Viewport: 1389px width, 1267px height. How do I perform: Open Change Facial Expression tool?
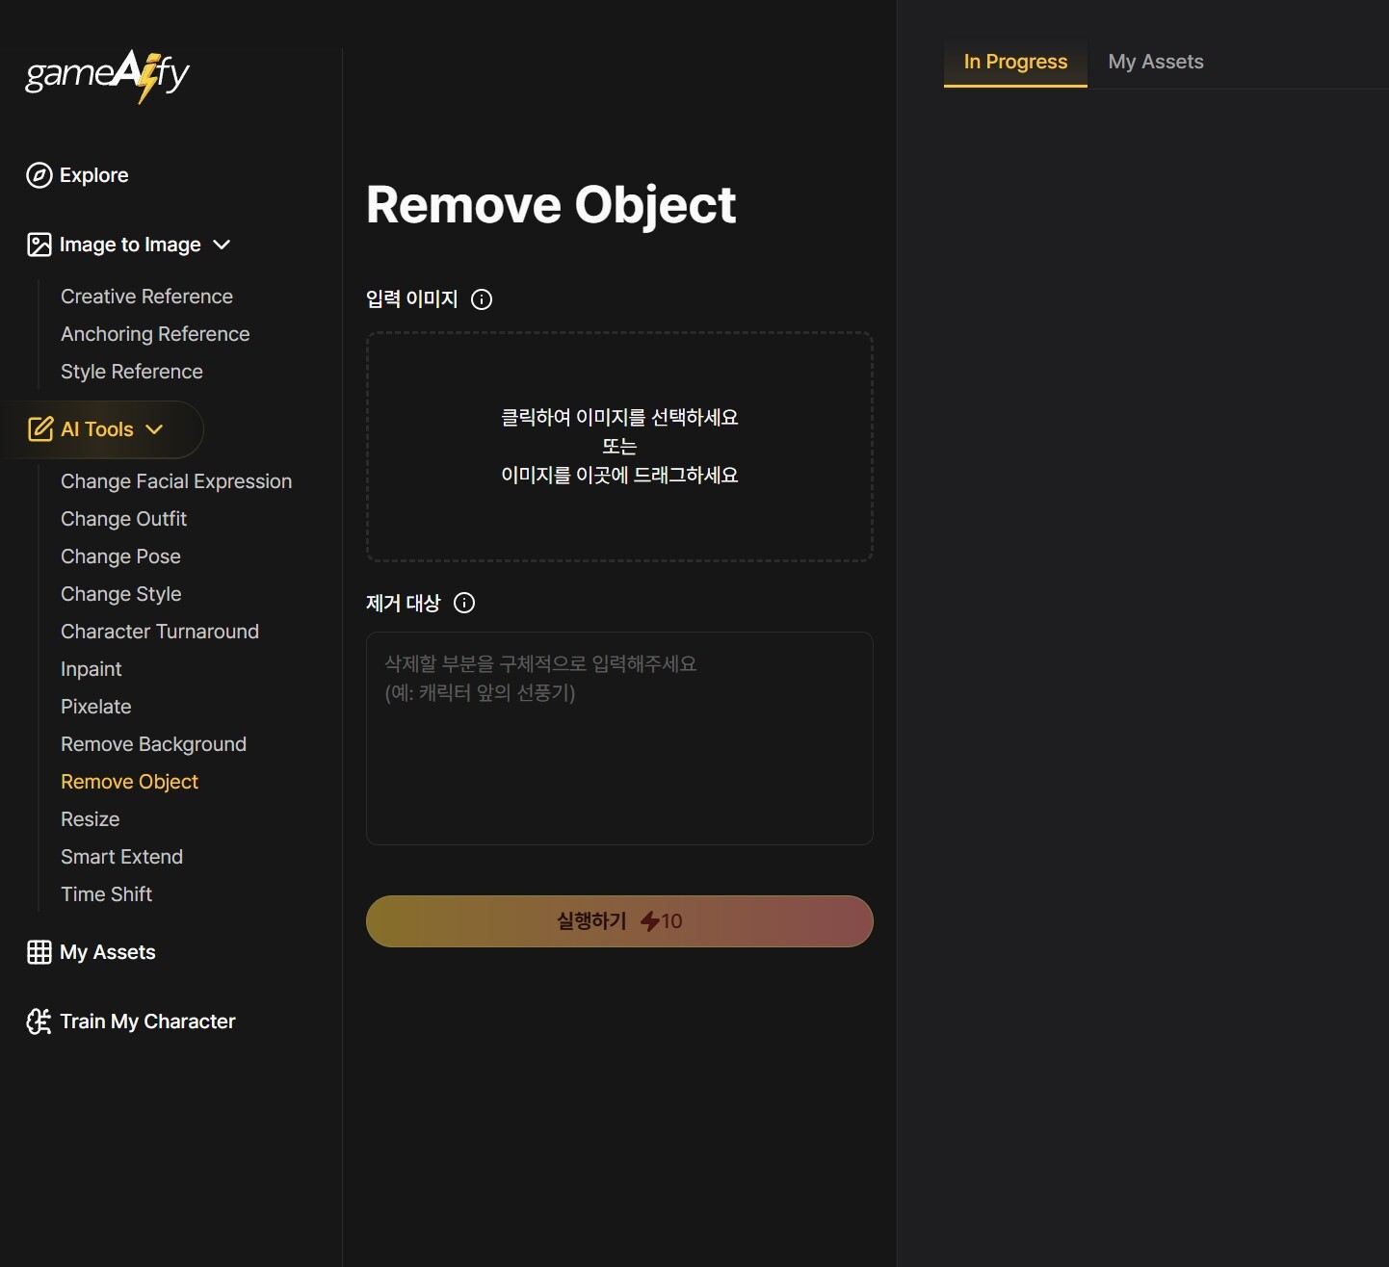pos(176,481)
